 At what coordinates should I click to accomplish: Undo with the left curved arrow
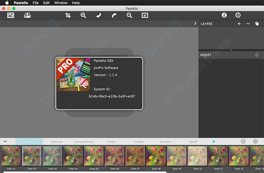point(99,15)
